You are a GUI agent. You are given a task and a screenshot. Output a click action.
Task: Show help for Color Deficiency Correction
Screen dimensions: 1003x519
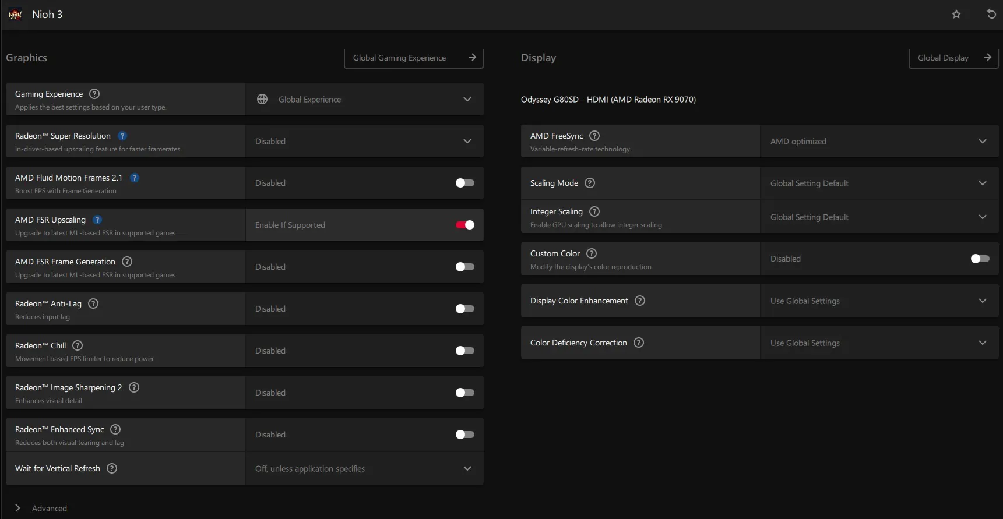[x=639, y=343]
